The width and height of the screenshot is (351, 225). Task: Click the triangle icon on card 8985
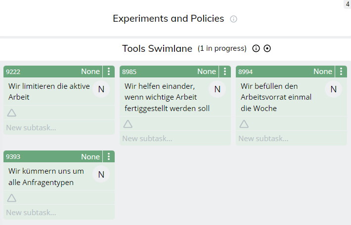(x=128, y=124)
